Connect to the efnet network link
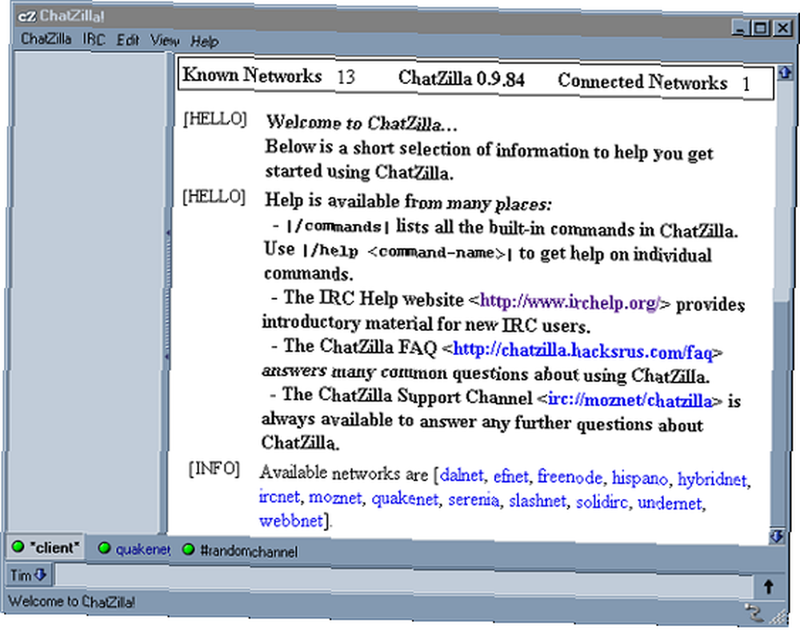800x630 pixels. pos(510,476)
